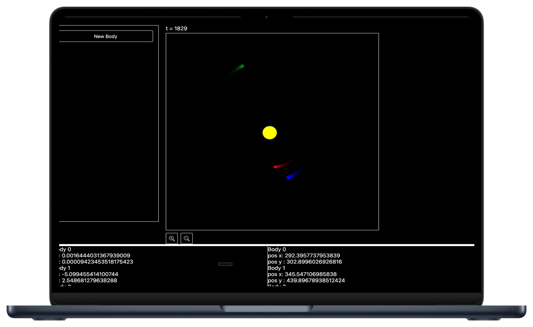Click the zoom out magnifier icon

(x=187, y=238)
